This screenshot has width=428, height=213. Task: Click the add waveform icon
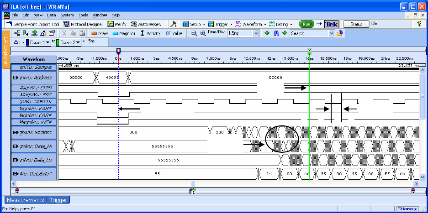(16, 33)
